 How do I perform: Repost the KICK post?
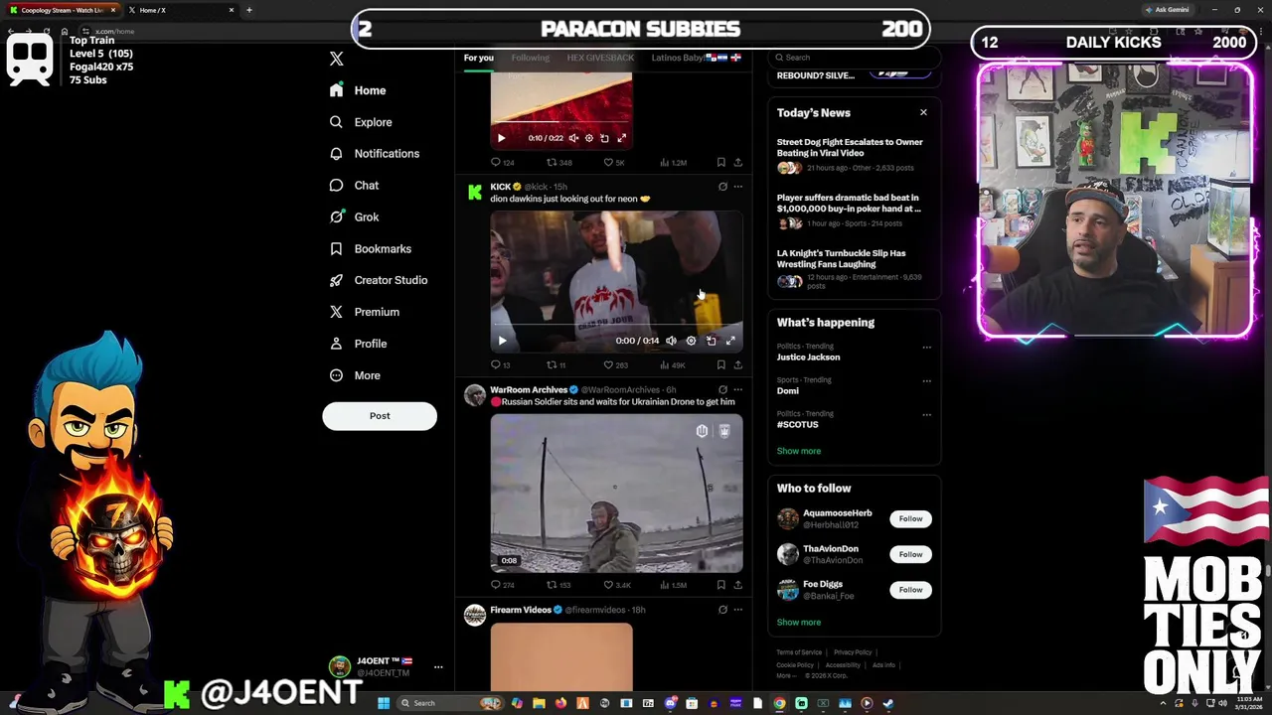click(x=556, y=364)
